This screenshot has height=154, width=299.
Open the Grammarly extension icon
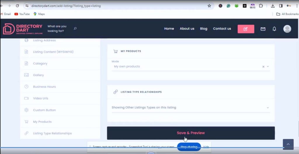pos(228,6)
